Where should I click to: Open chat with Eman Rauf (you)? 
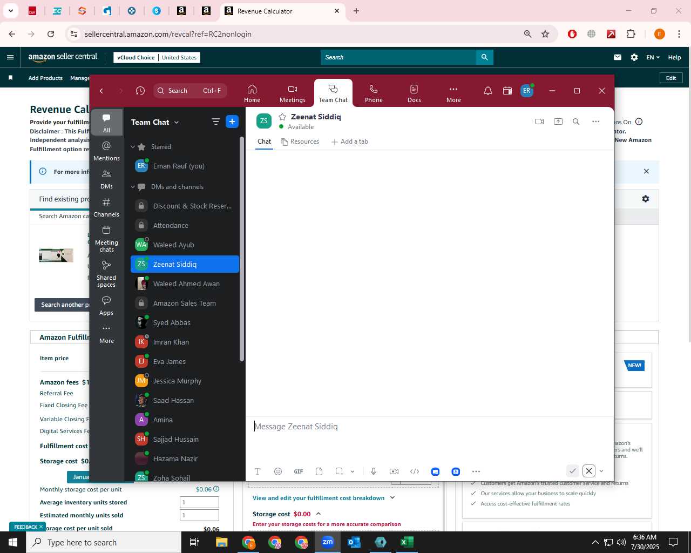(x=185, y=166)
